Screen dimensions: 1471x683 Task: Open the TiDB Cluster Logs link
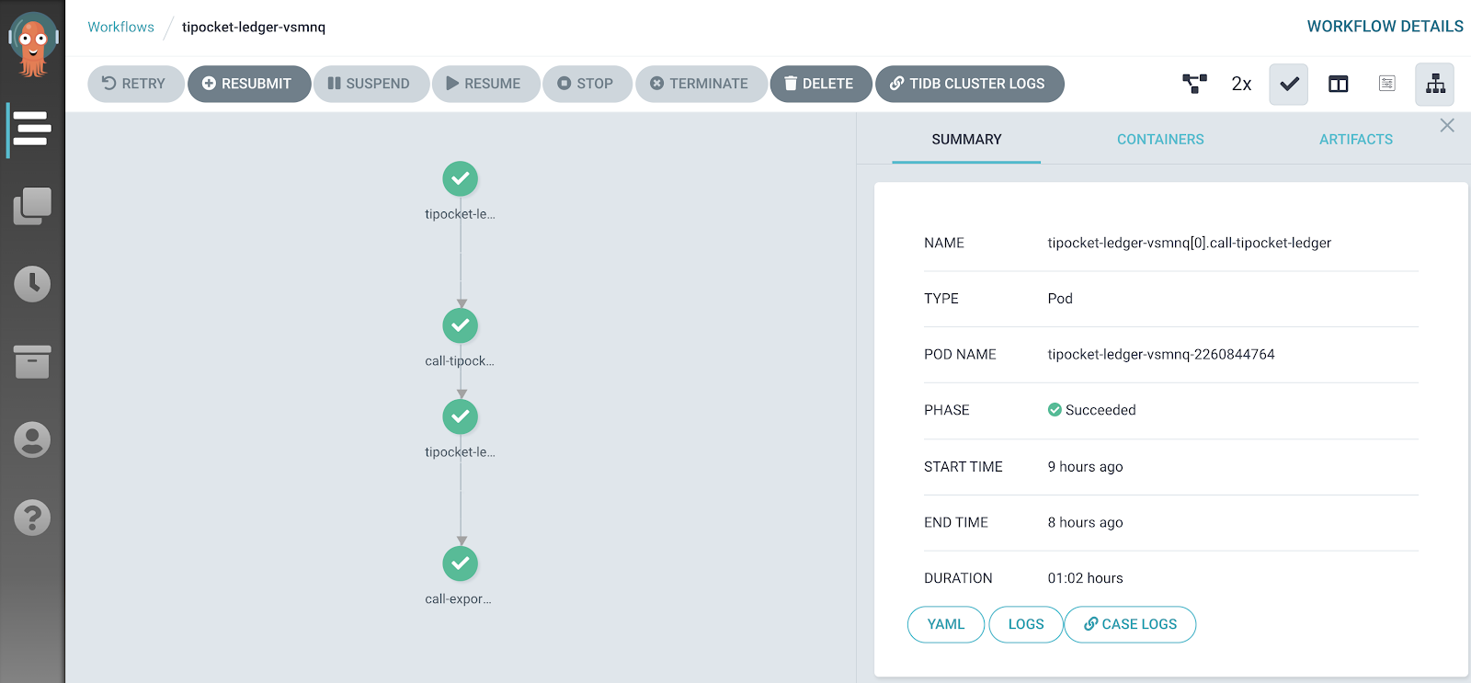point(969,84)
